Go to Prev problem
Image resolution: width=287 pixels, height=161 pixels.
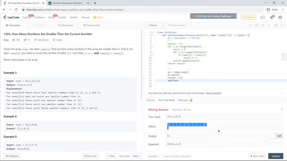(111, 156)
